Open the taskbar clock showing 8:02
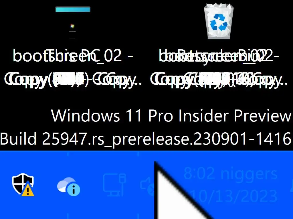293x219 pixels. point(230,174)
